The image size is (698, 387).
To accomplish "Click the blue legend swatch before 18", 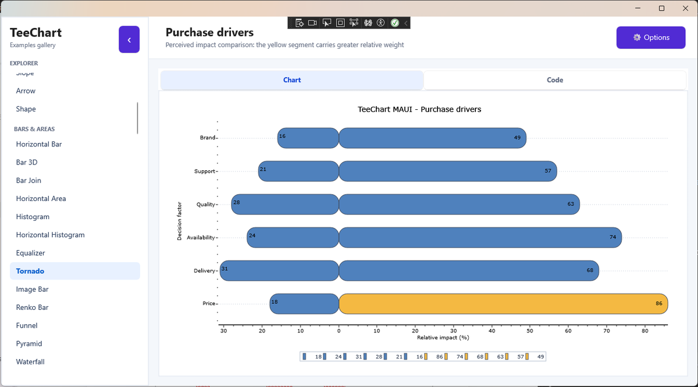I will [x=304, y=356].
